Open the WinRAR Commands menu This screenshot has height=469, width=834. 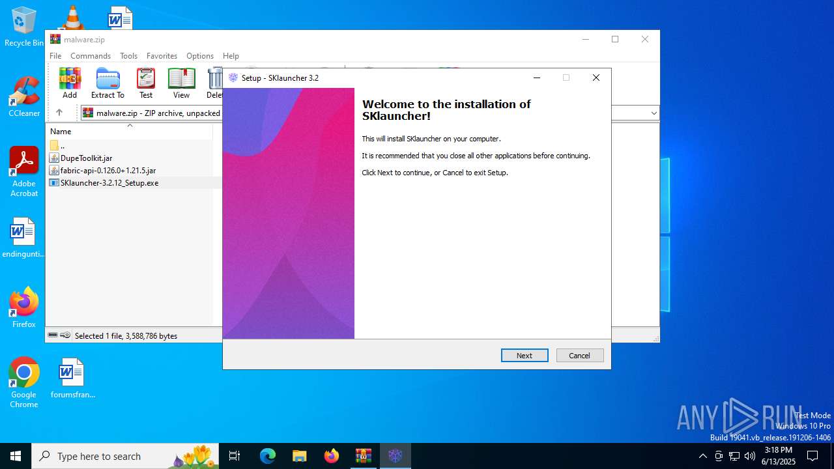coord(91,56)
